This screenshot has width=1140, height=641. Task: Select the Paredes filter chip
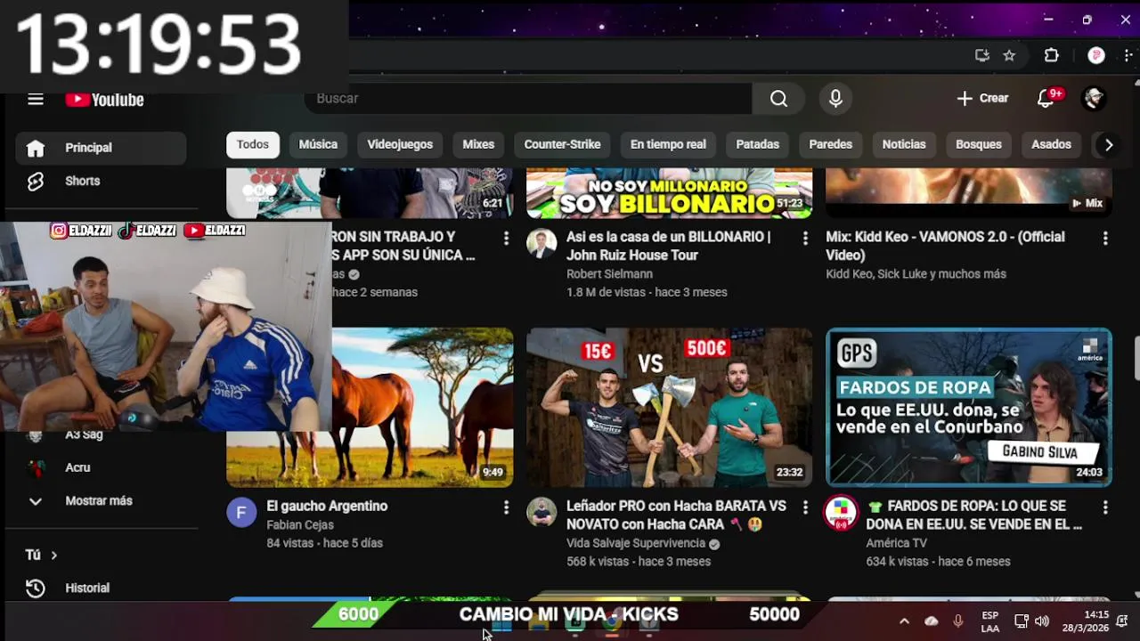click(831, 144)
